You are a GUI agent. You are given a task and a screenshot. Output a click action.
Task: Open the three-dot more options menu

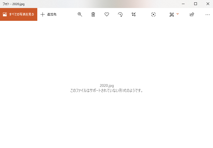tap(208, 15)
